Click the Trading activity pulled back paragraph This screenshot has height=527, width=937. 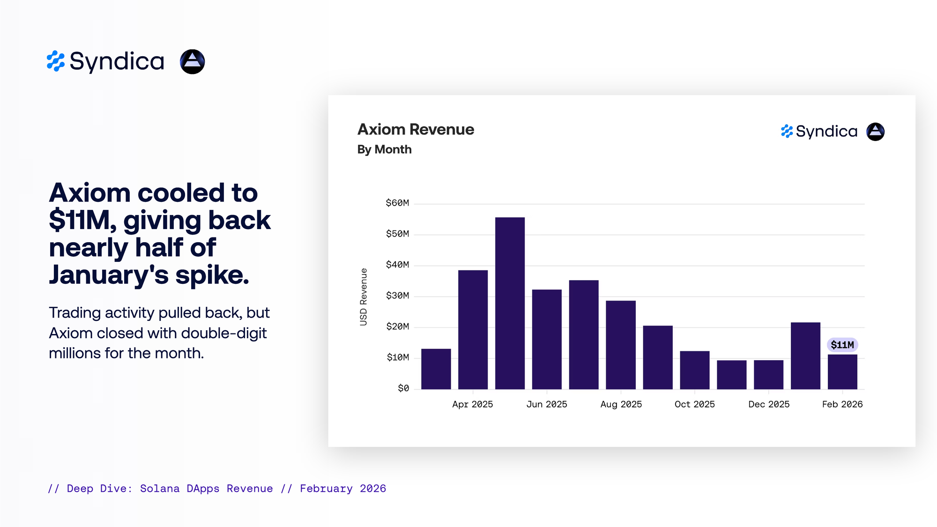pyautogui.click(x=159, y=333)
